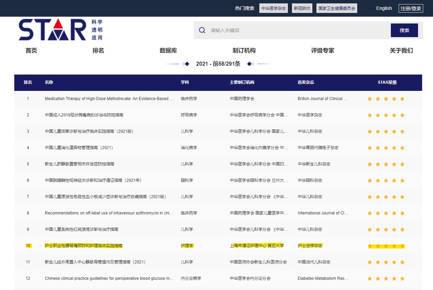
Task: Click the 新冠肺炎 hot search tag
Action: pyautogui.click(x=302, y=8)
